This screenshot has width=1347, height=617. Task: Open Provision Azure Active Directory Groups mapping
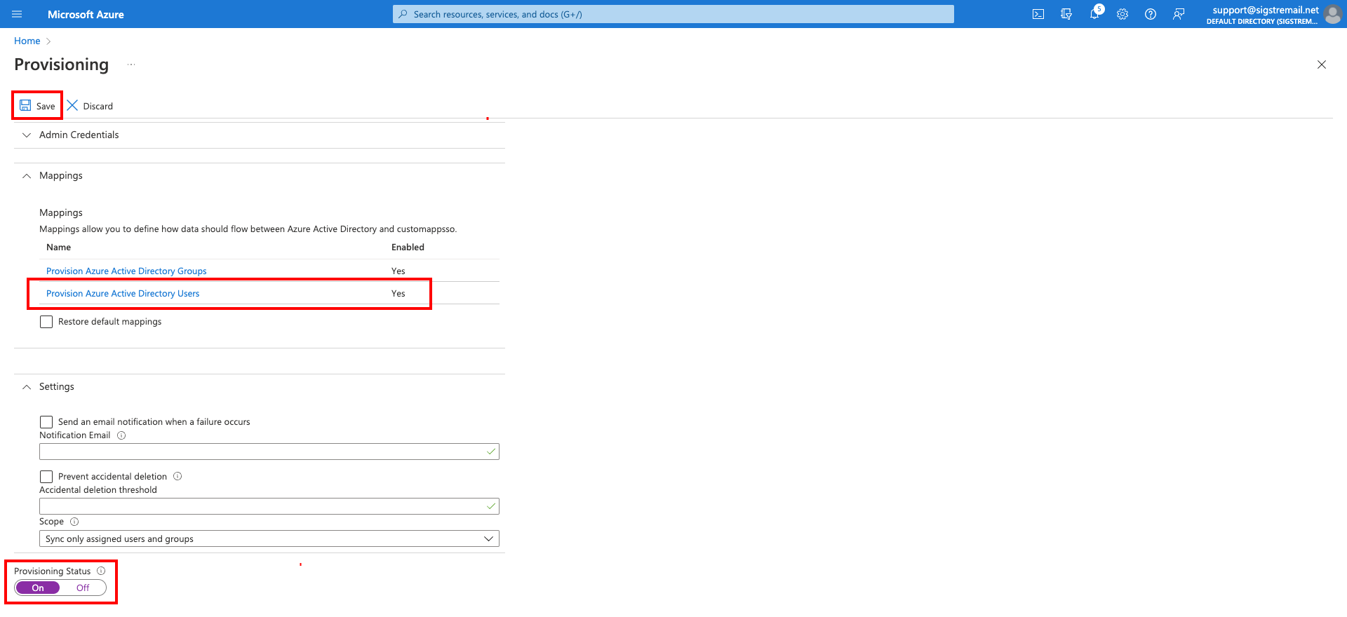pos(126,271)
